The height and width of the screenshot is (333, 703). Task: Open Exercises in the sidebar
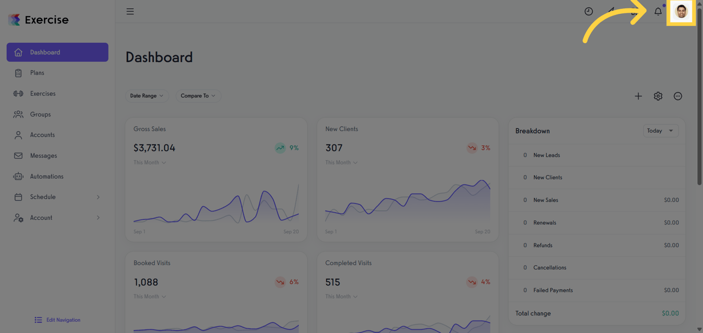click(43, 94)
